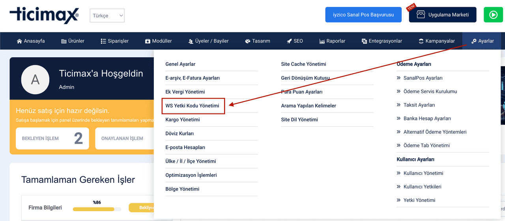The image size is (505, 221).
Task: Open SanalPos Ayarları
Action: coord(423,78)
